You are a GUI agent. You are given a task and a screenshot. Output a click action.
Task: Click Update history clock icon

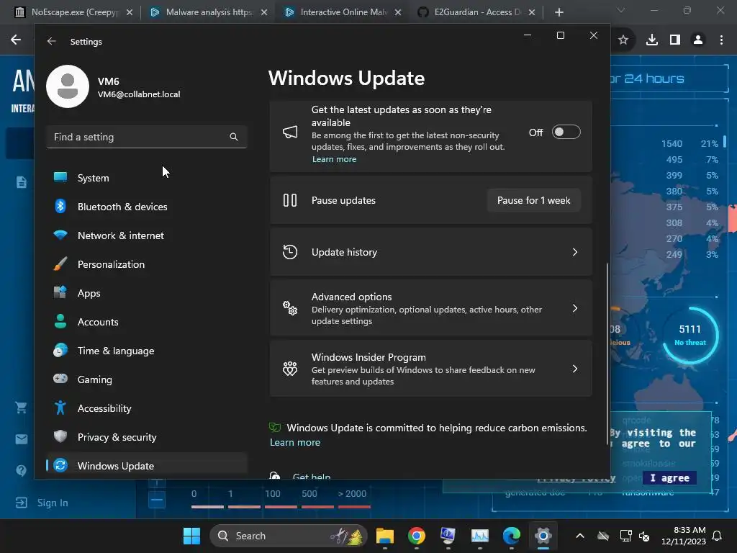click(290, 252)
